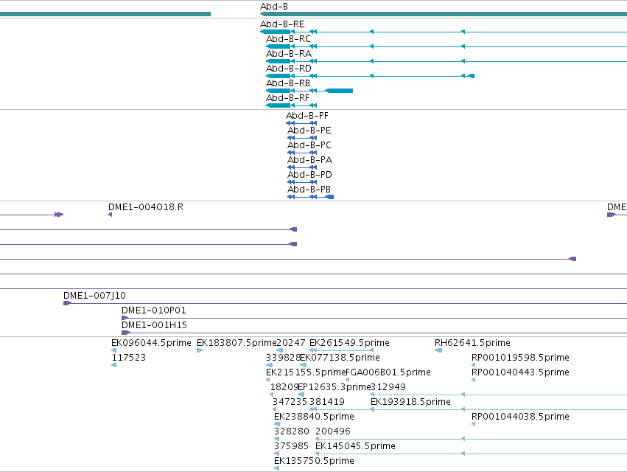
Task: Open the EK077138.5prime EST
Action: pos(340,358)
